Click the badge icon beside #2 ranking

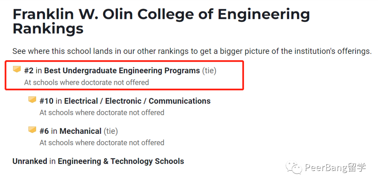(17, 69)
